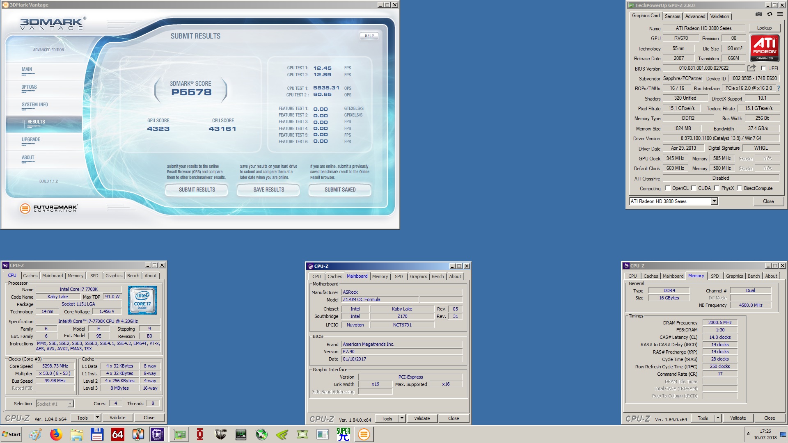Open the NVIDIA green eye taskbar icon
The image size is (788, 443).
282,434
